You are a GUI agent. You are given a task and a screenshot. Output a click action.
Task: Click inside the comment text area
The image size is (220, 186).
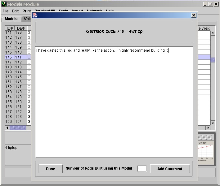pos(114,102)
